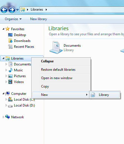The height and width of the screenshot is (144, 124).
Task: Expand the Local Disk (C:) node
Action: tap(6, 100)
